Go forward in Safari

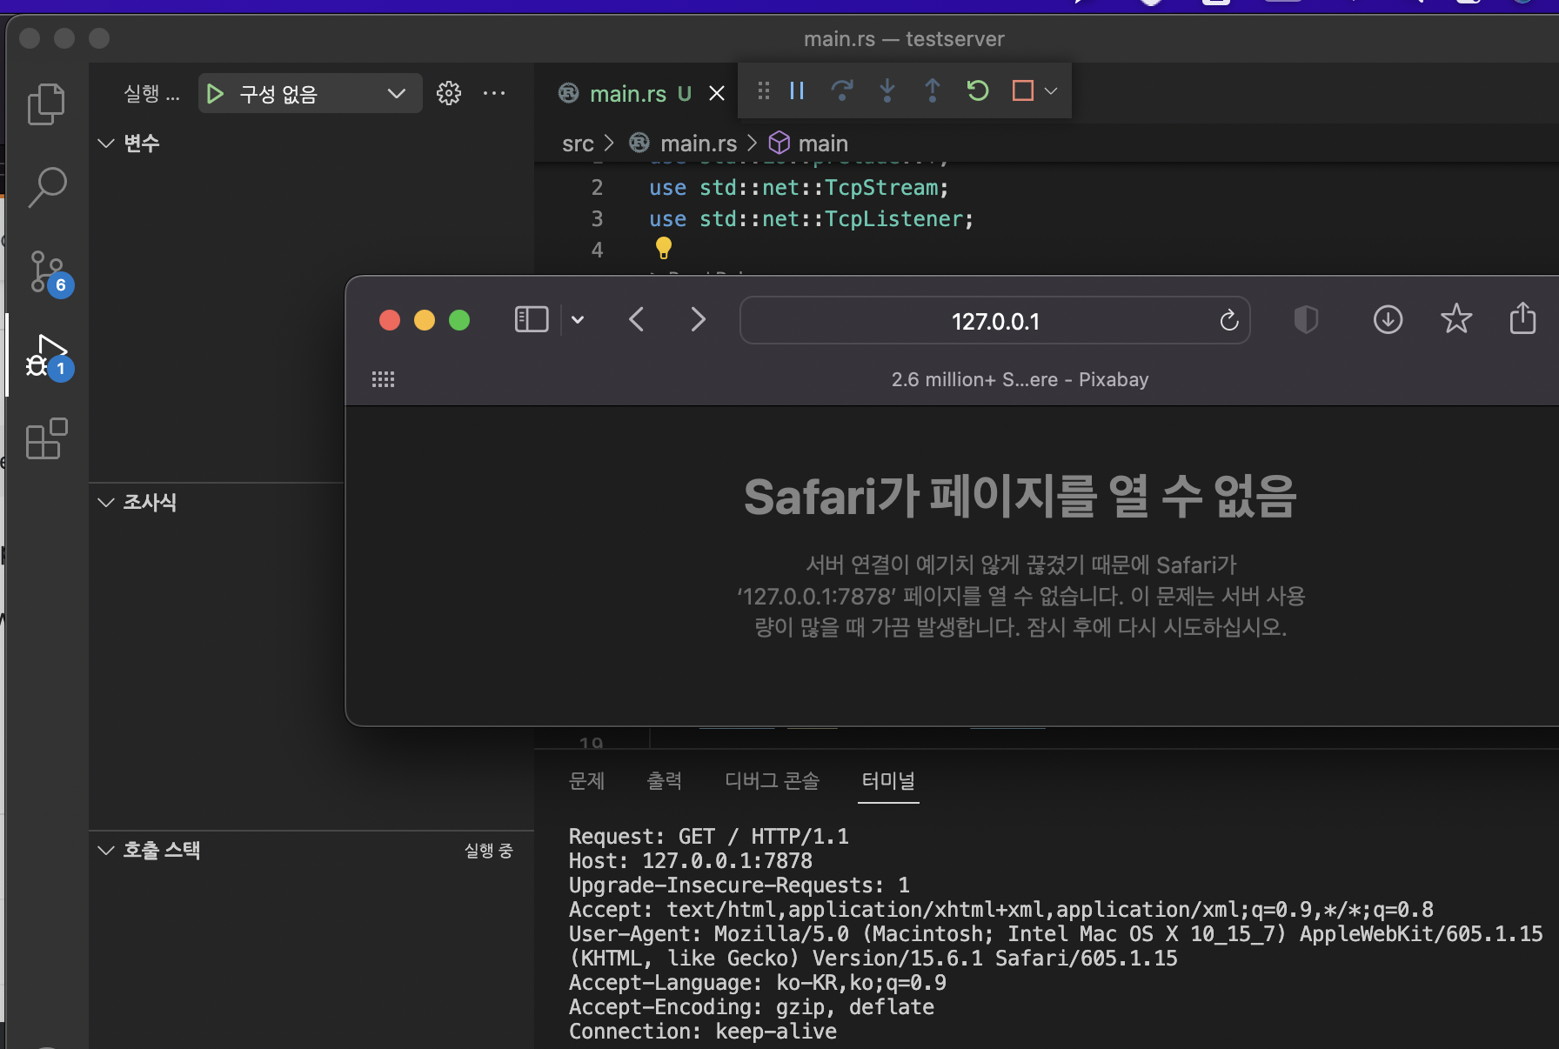698,319
